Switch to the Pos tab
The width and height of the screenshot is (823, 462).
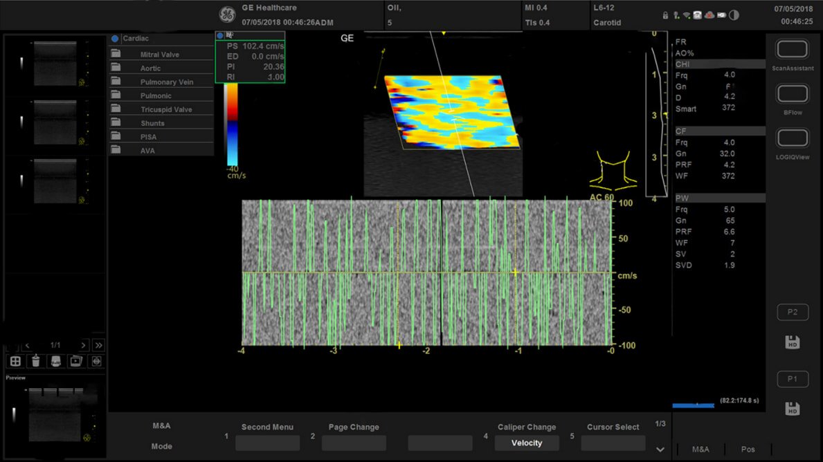tap(748, 450)
